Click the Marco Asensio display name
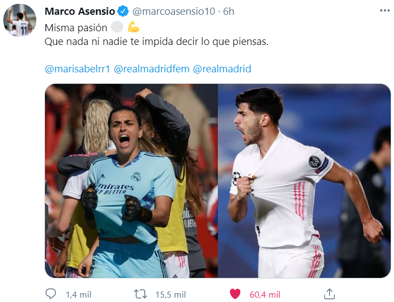Image resolution: width=394 pixels, height=302 pixels. click(x=80, y=12)
